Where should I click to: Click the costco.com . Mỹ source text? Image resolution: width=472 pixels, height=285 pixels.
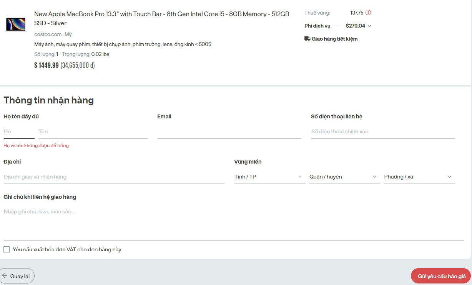point(53,34)
